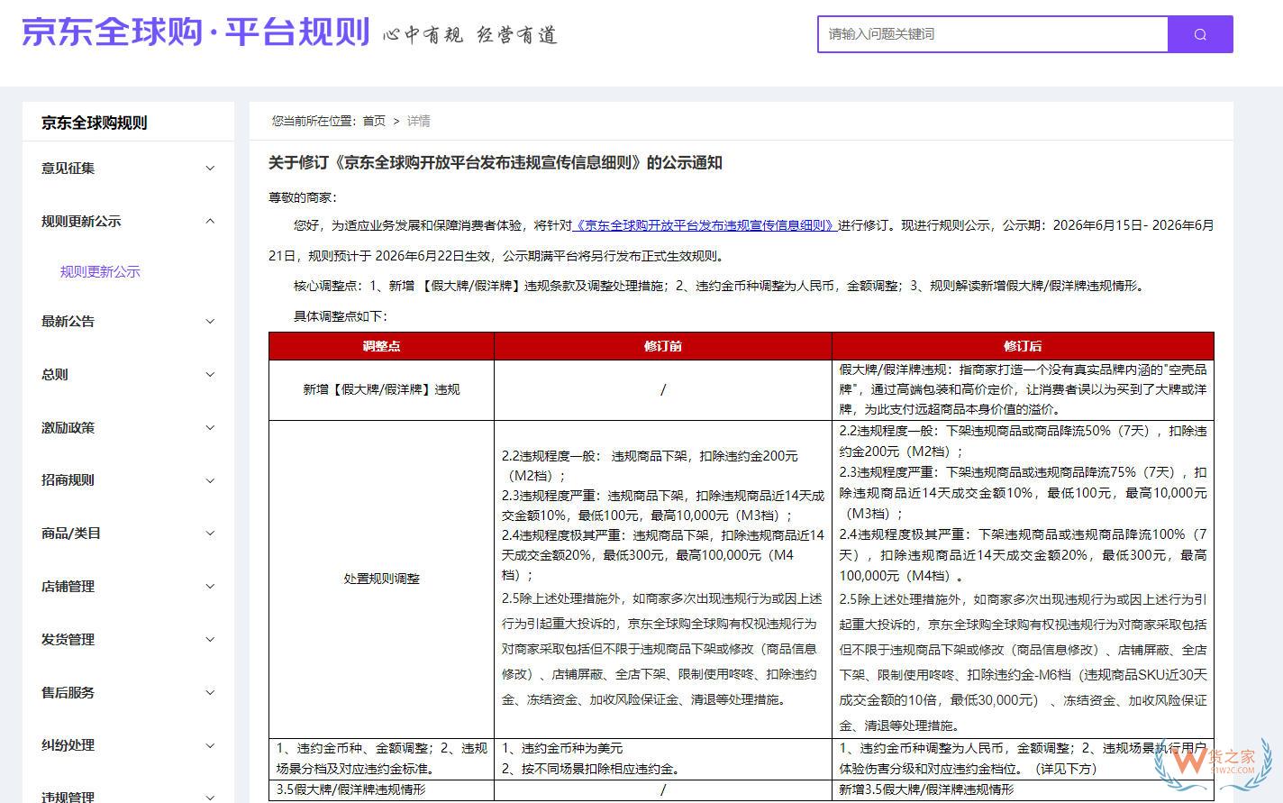Expand the 招商规则 chevron

click(210, 480)
